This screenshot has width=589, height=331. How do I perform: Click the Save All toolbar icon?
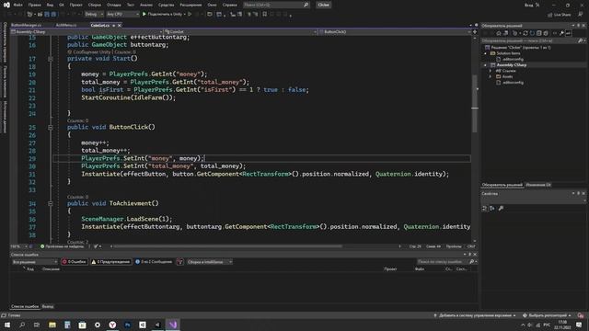pos(53,15)
